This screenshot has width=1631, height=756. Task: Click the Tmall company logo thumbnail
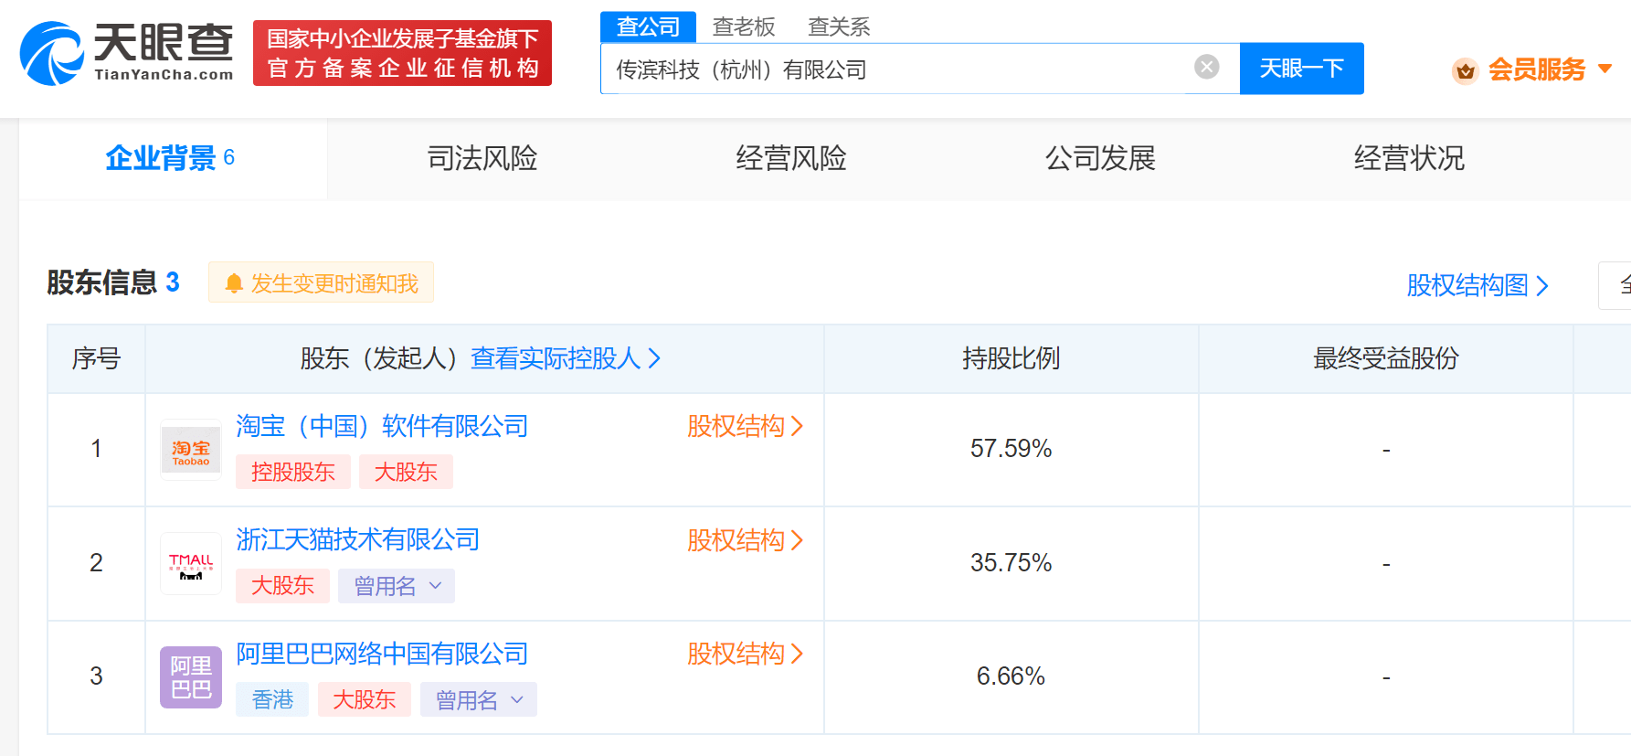pyautogui.click(x=191, y=564)
